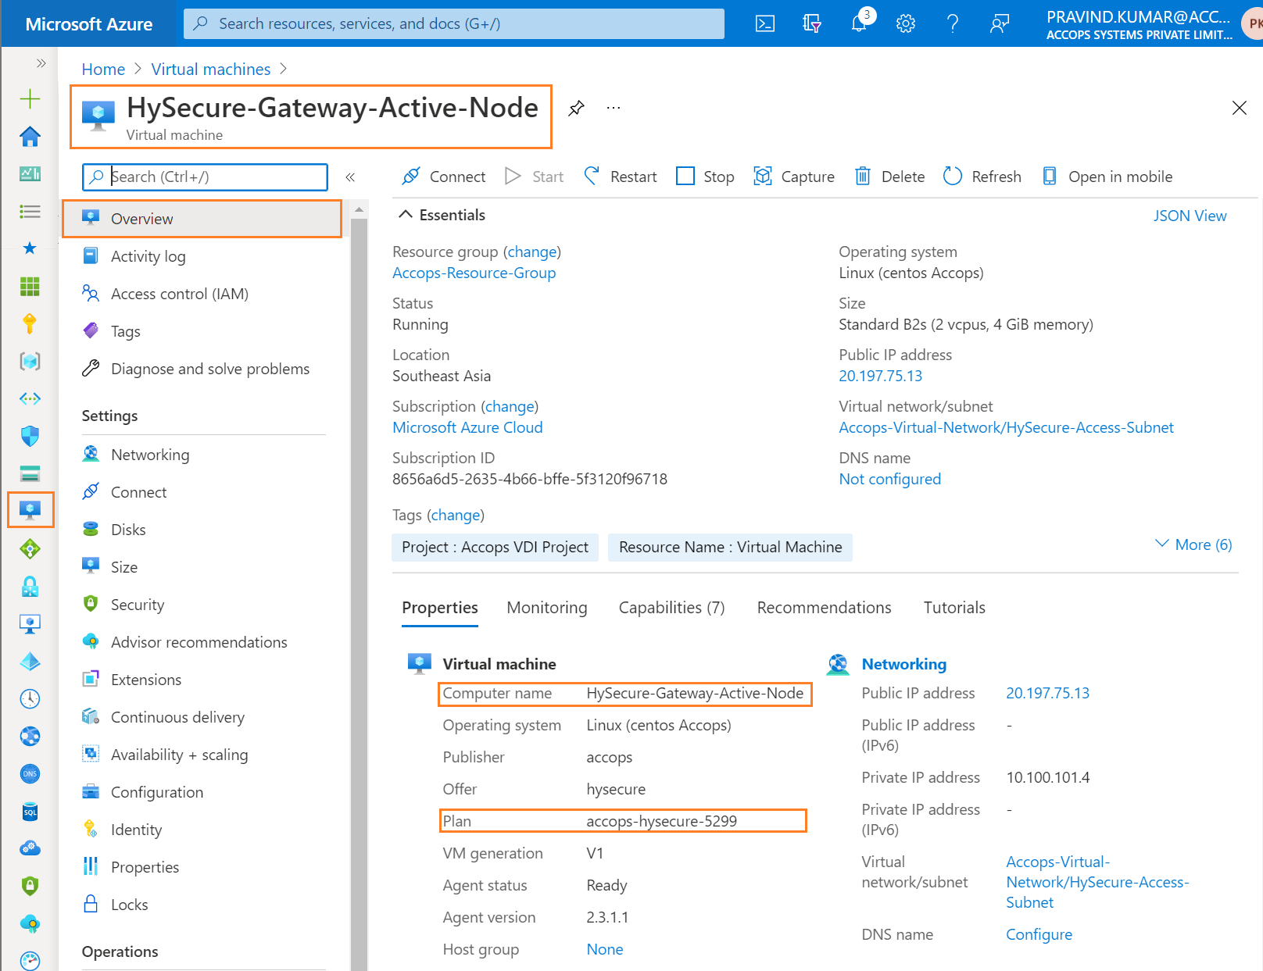Image resolution: width=1263 pixels, height=971 pixels.
Task: Open Virtual machines icon in left sidebar
Action: pos(30,510)
